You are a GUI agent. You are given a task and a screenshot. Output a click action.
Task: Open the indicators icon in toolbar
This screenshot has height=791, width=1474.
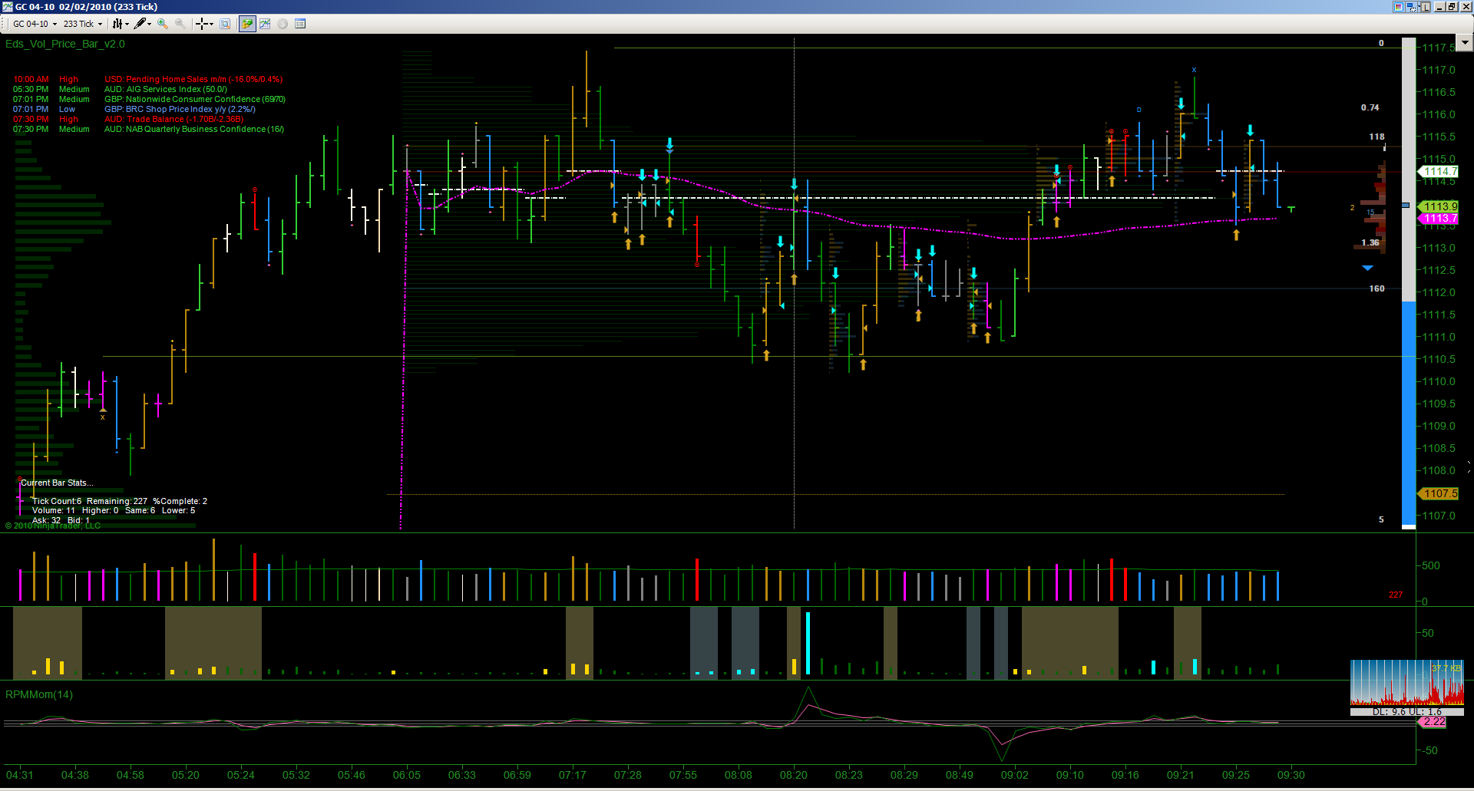coord(265,24)
